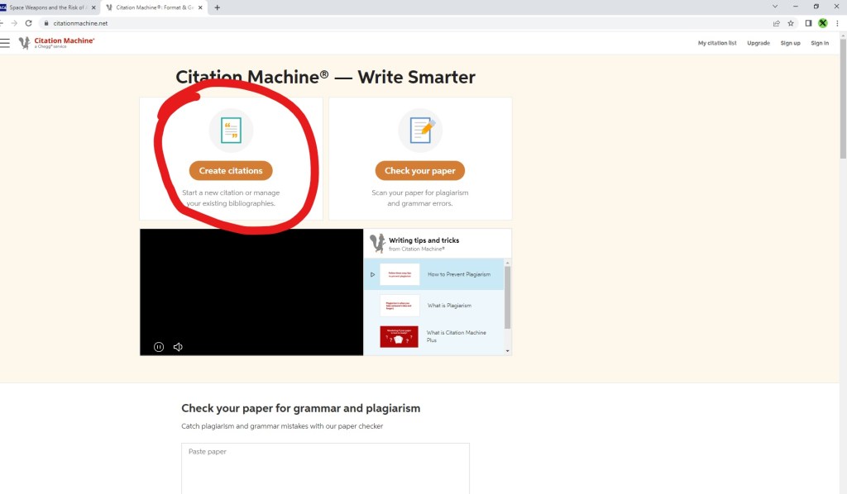Open the browser side panel icon
The width and height of the screenshot is (847, 494).
(808, 23)
